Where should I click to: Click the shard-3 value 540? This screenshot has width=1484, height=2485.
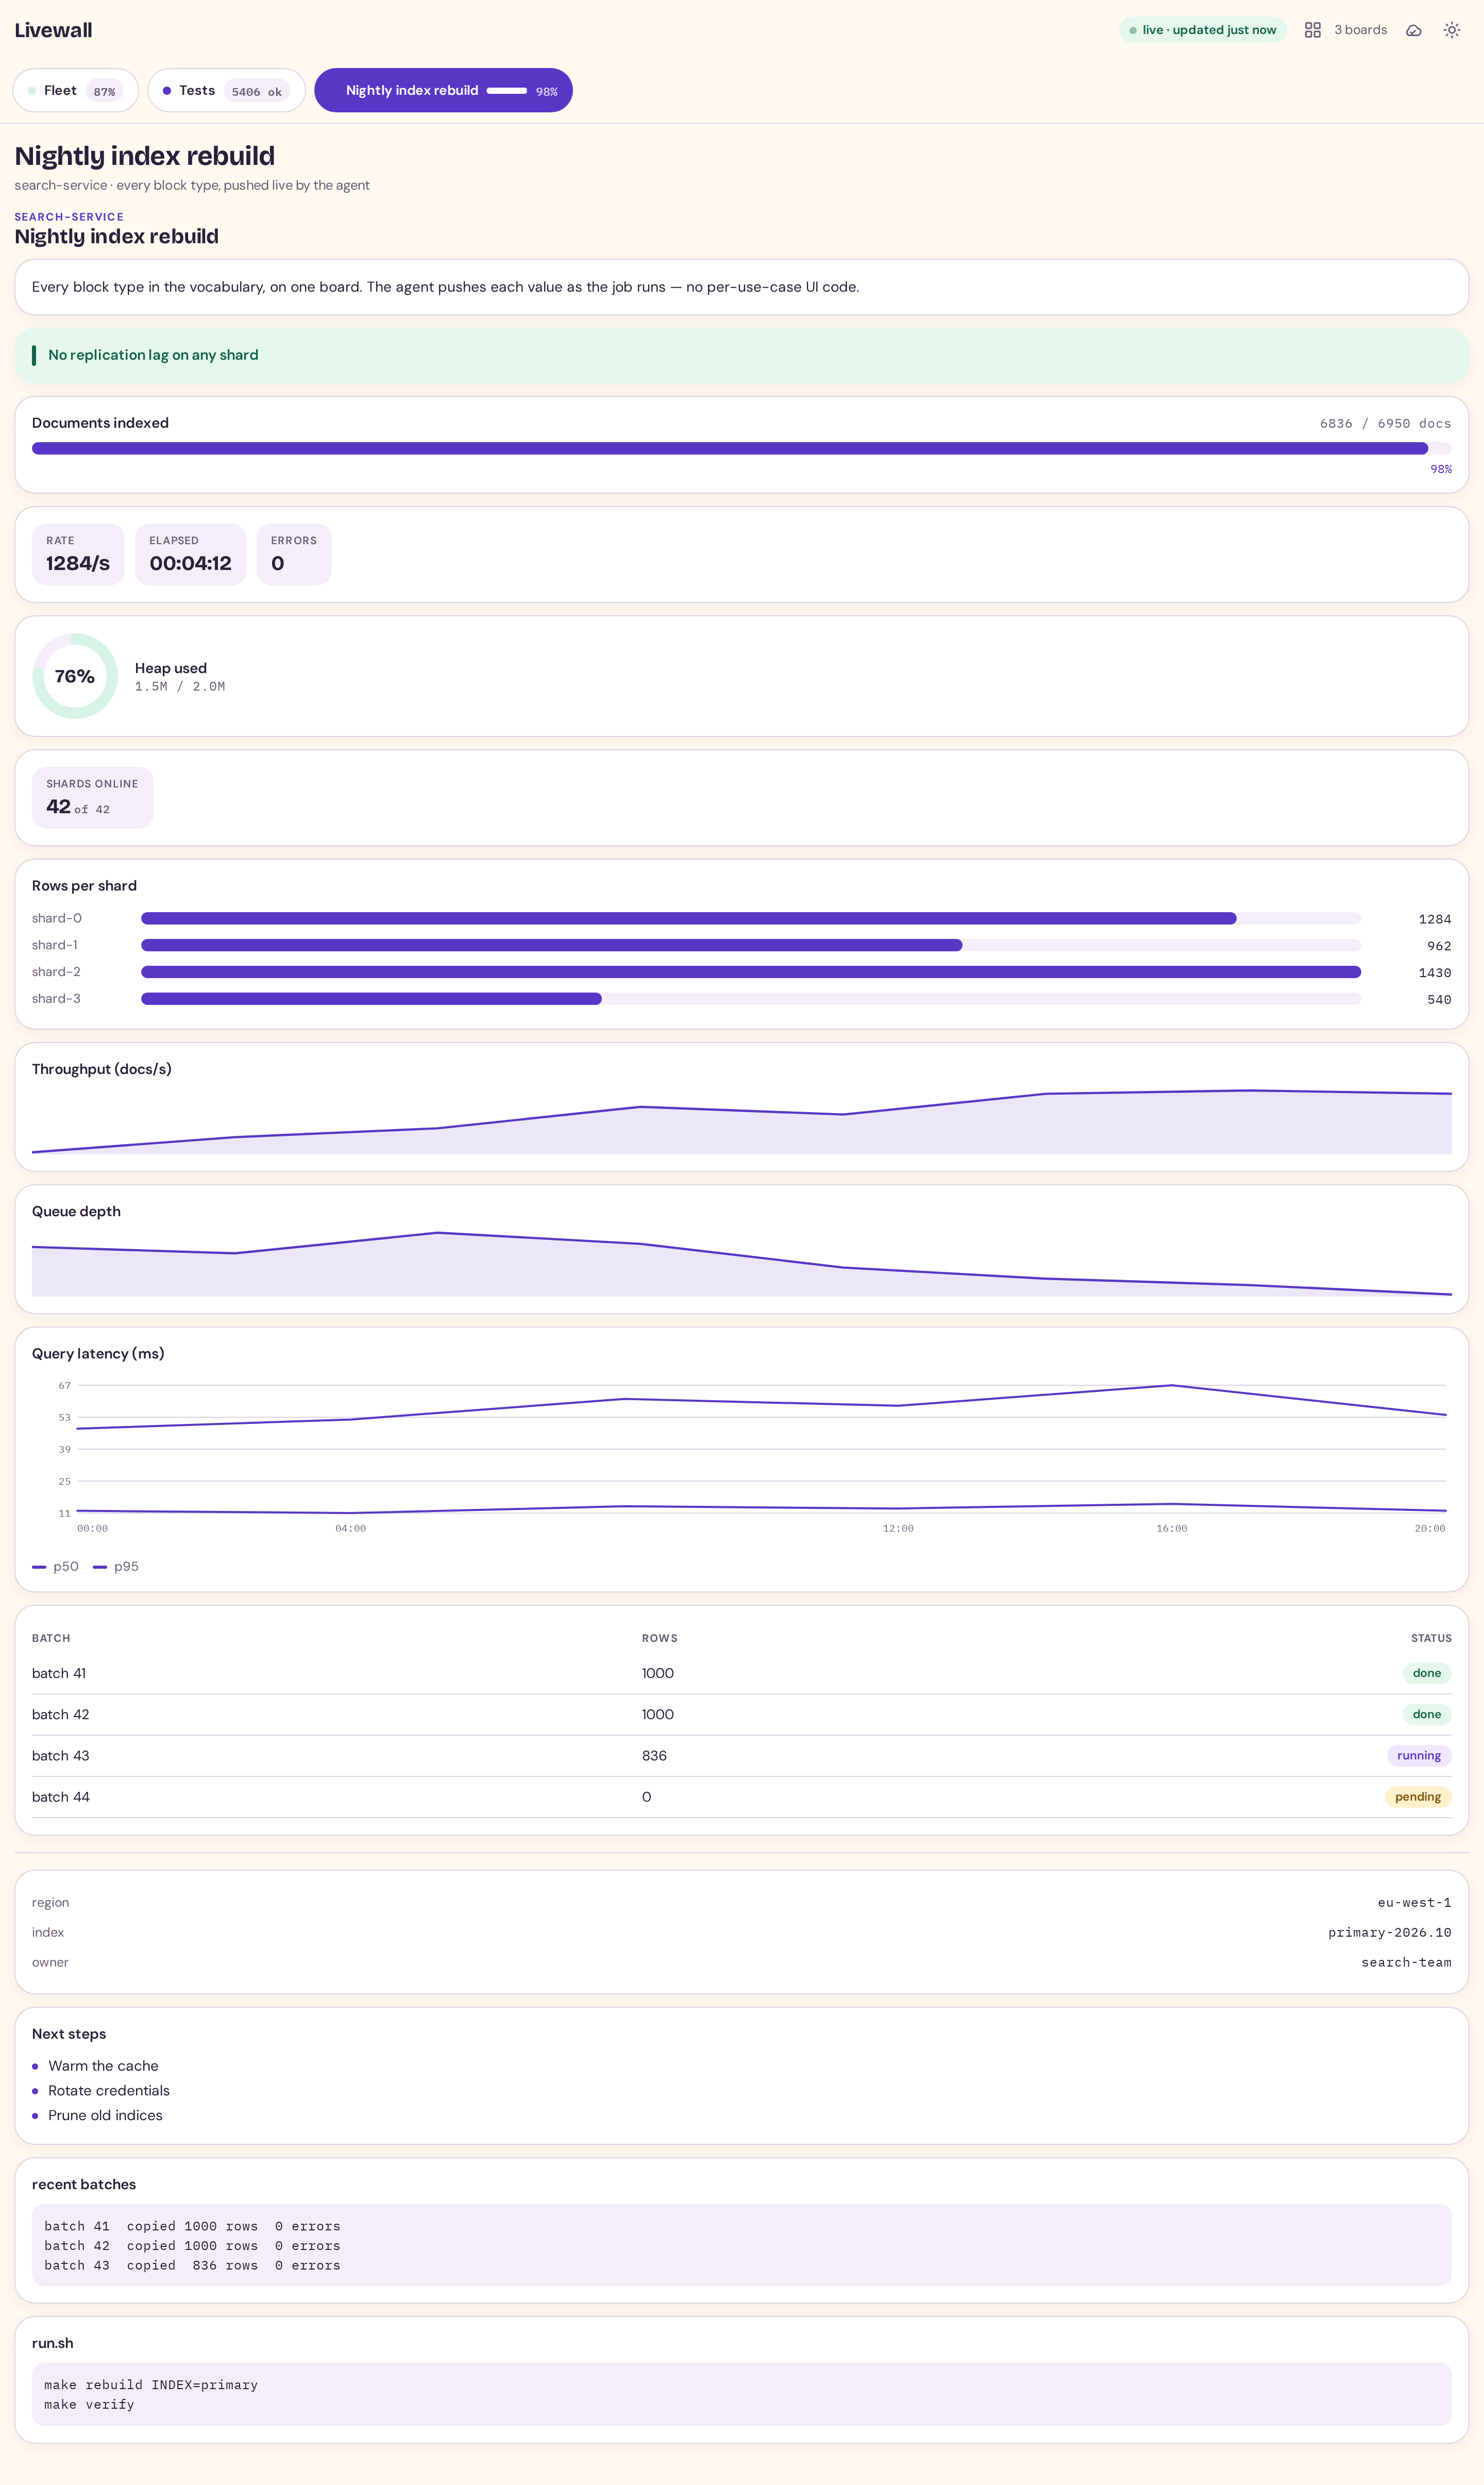pos(1439,999)
